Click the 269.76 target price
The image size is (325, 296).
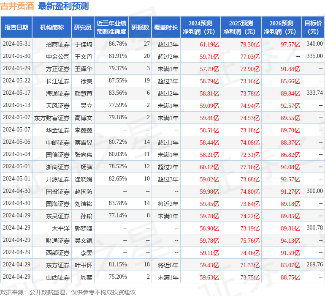(314, 264)
